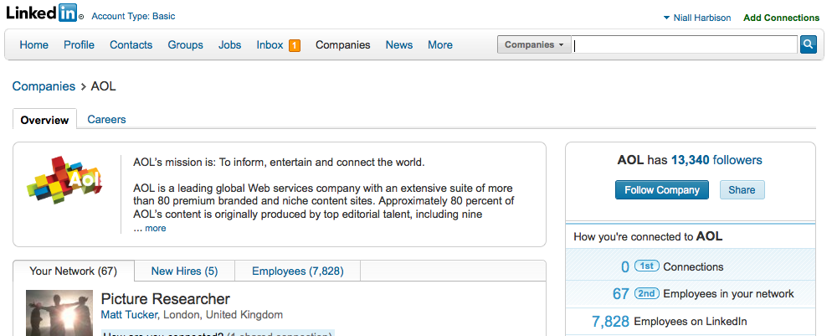Image resolution: width=832 pixels, height=336 pixels.
Task: Click the 7,828 Employees on LinkedIn count
Action: 610,321
